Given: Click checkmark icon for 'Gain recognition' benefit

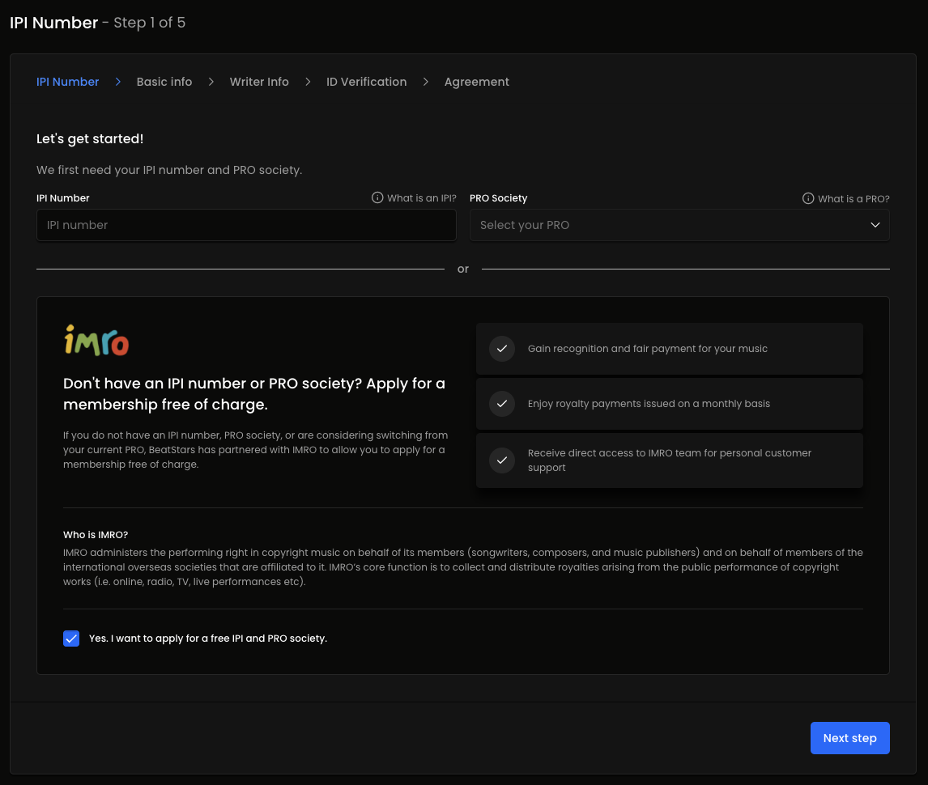Looking at the screenshot, I should 502,349.
